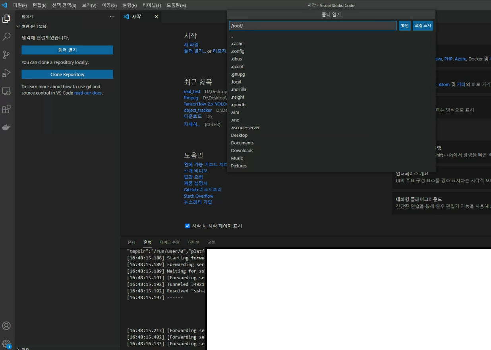Image resolution: width=491 pixels, height=350 pixels.
Task: Open the Run and Debug icon
Action: (6, 73)
